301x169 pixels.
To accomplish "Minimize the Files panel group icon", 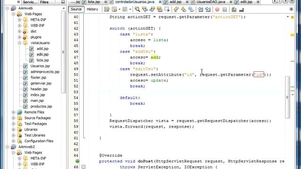I will [x=63, y=2].
